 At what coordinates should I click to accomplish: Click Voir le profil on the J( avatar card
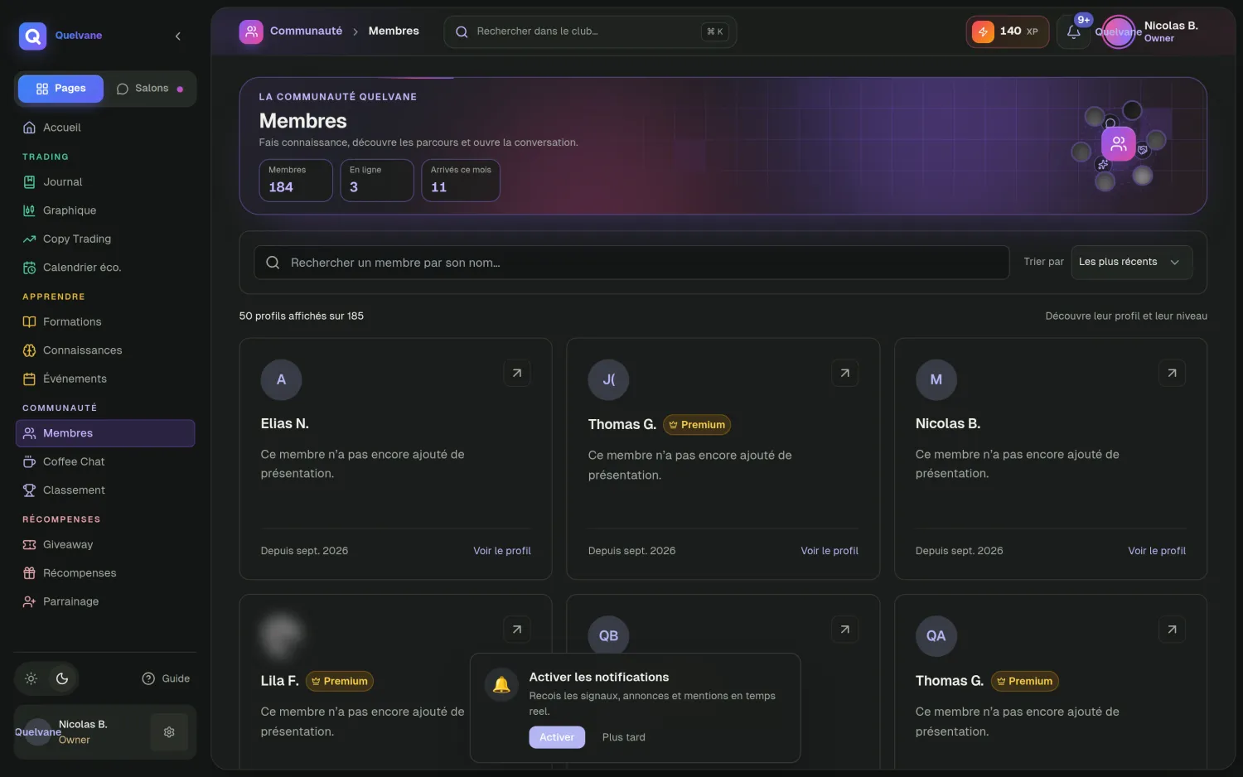pos(829,551)
